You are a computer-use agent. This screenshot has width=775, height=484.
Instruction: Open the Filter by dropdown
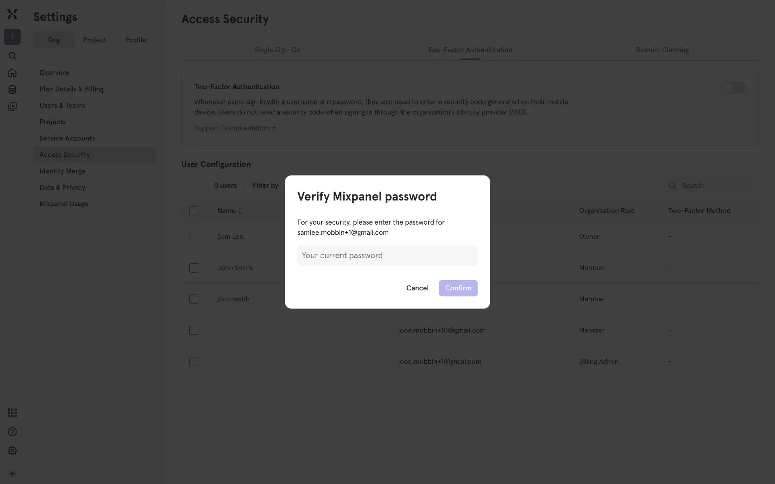(x=265, y=186)
